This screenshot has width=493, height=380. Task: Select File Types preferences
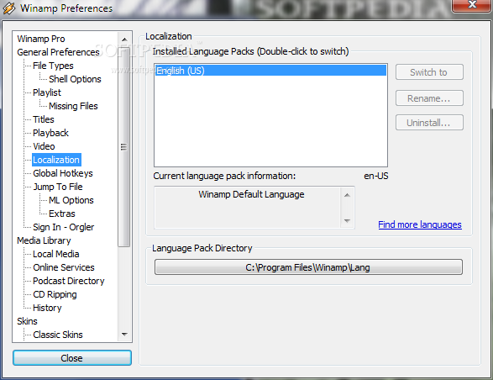(x=53, y=66)
